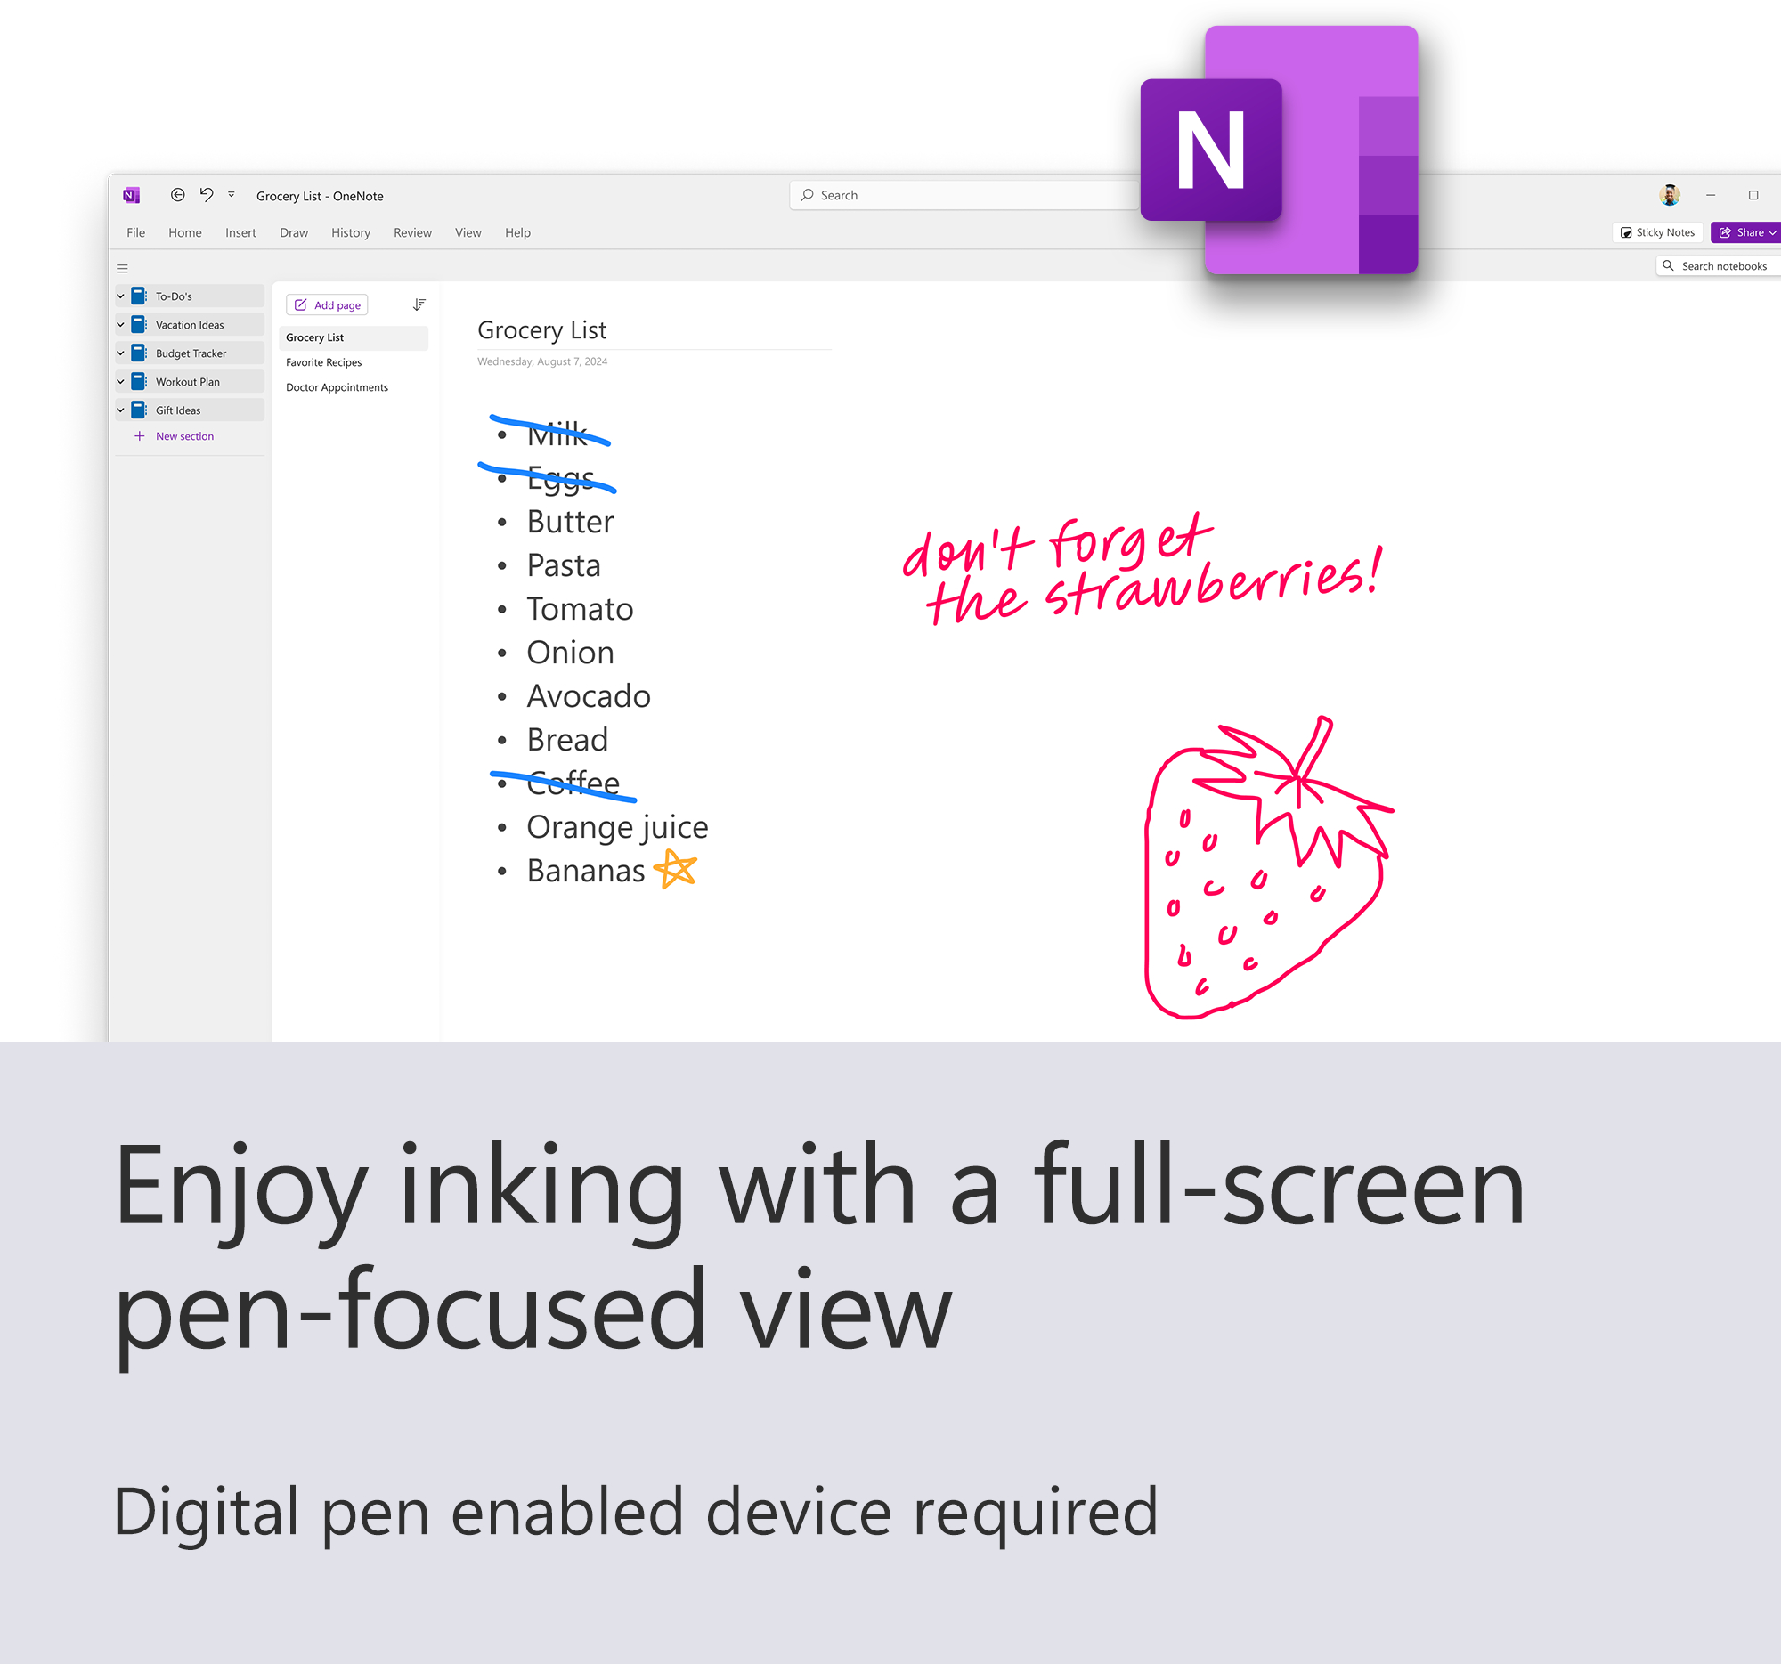Expand the Gift Ideas section
The height and width of the screenshot is (1664, 1781).
tap(120, 410)
